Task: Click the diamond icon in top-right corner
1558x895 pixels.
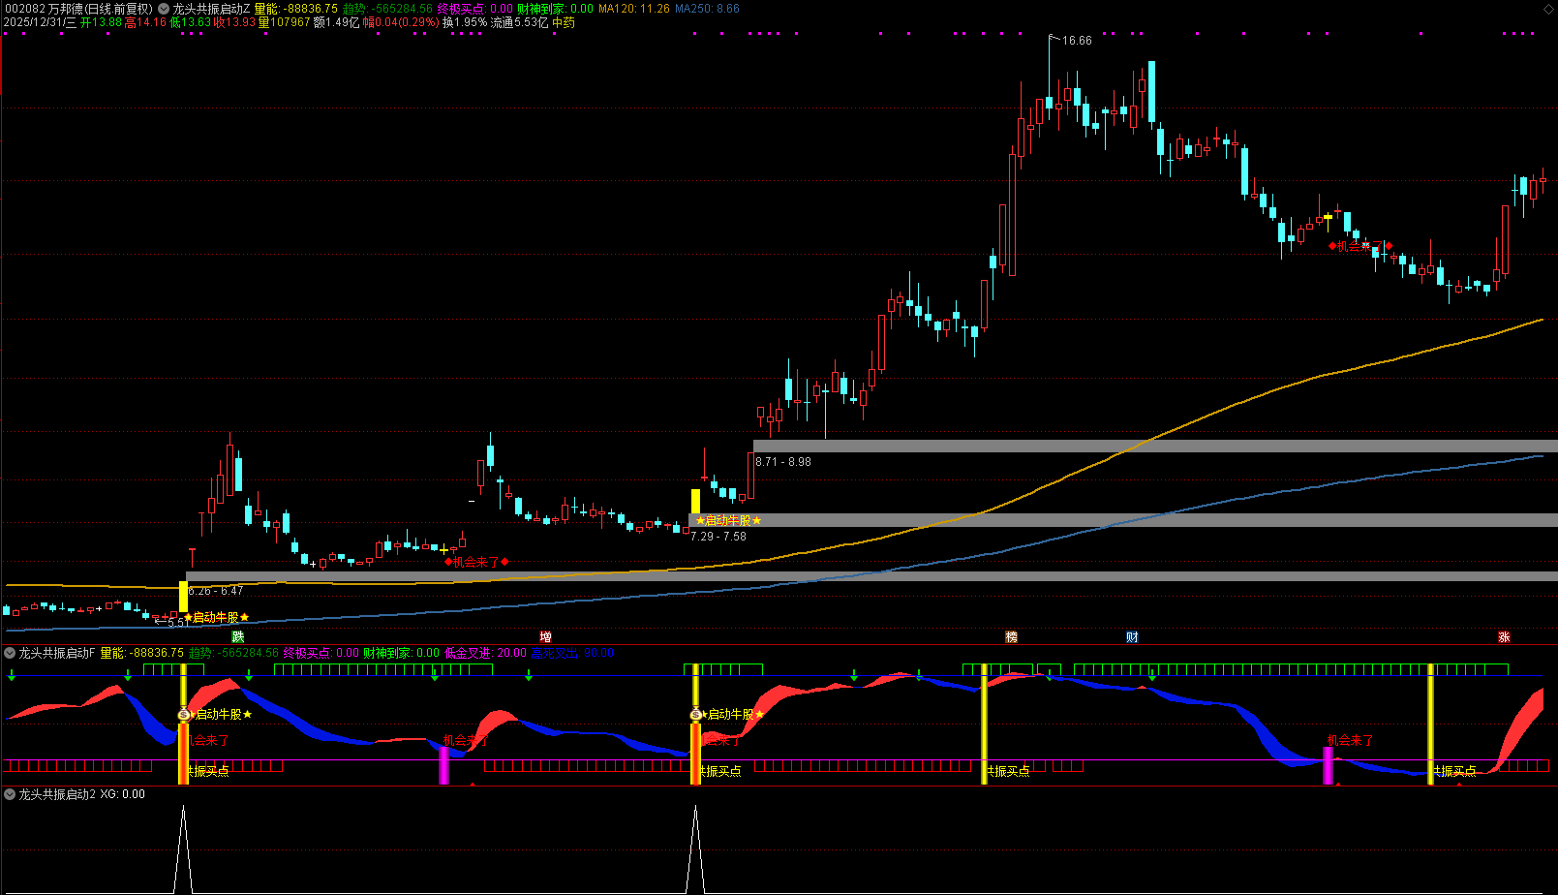Action: tap(1546, 9)
